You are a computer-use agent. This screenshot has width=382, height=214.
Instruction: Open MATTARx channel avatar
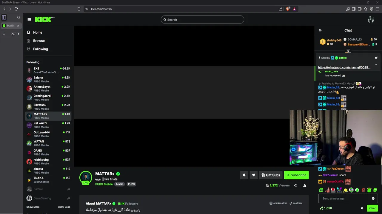click(x=86, y=177)
